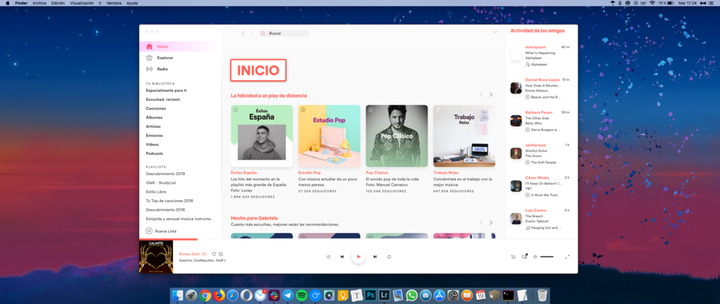Open the OleK - StudyList playlist
This screenshot has width=720, height=304.
[161, 183]
